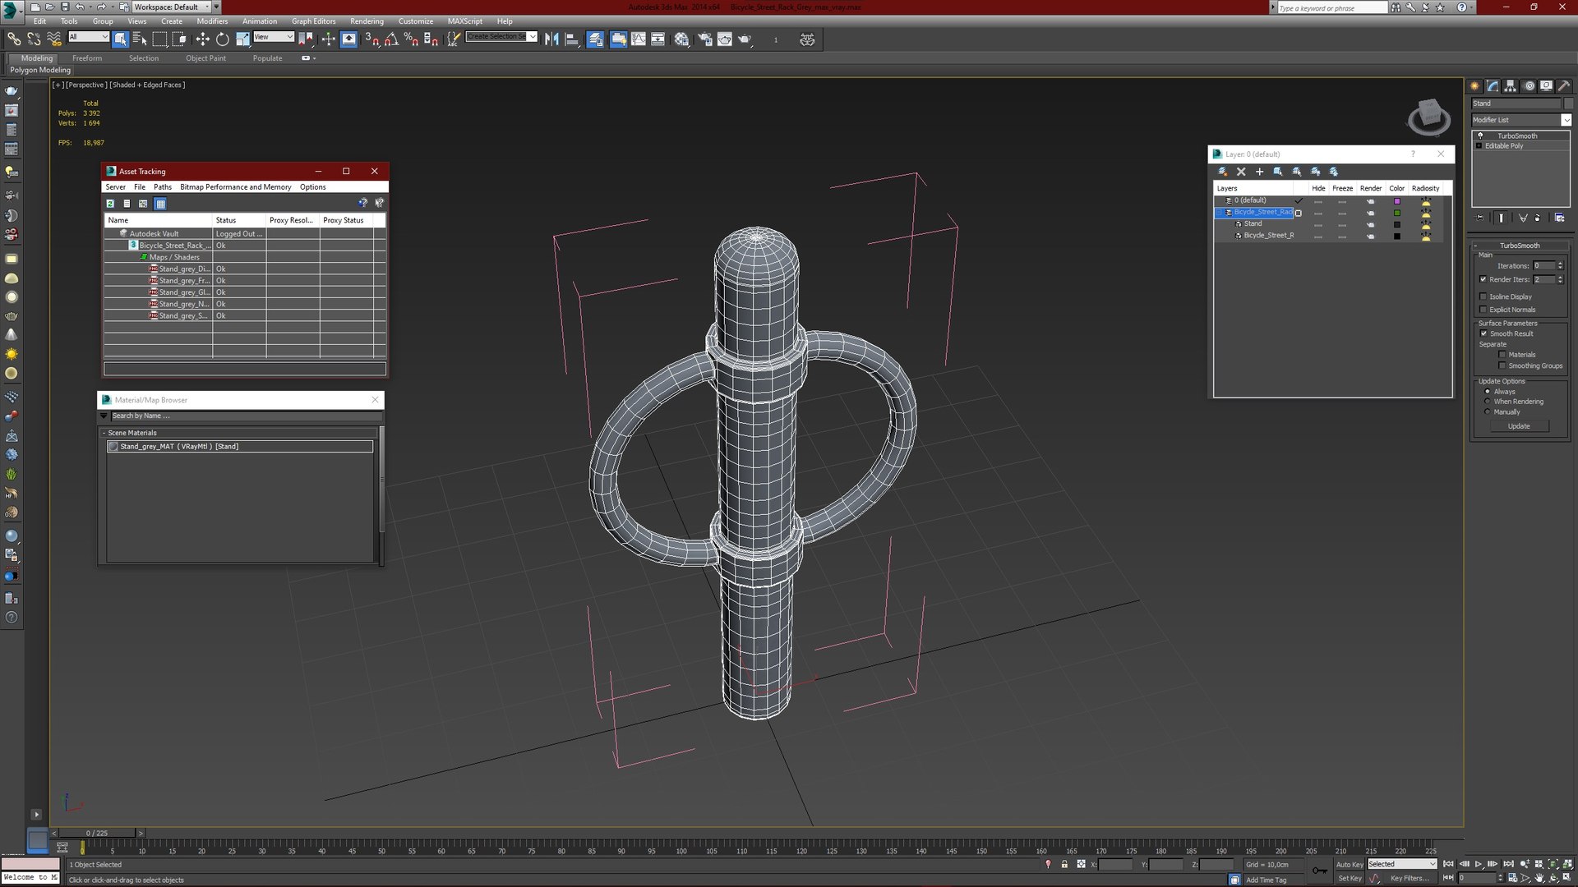Open the Graph Editors menu
The width and height of the screenshot is (1578, 887).
click(313, 21)
